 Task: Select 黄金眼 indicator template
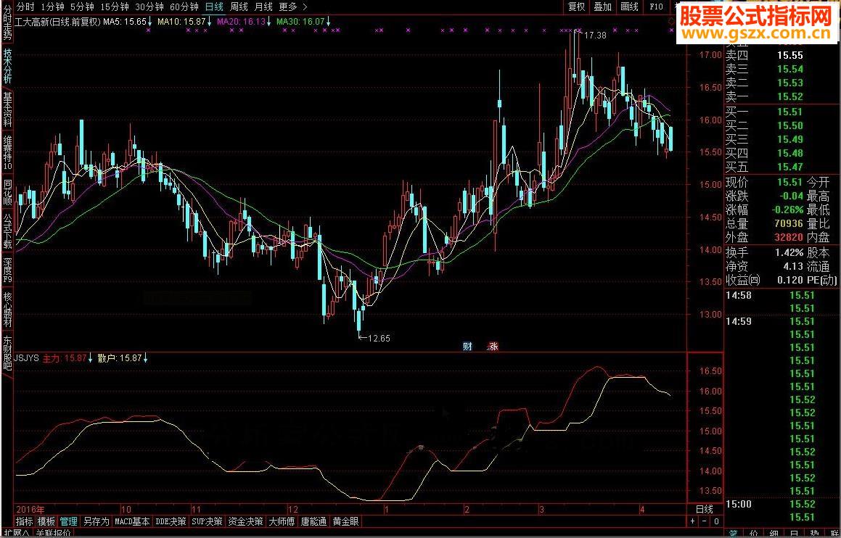click(x=346, y=521)
